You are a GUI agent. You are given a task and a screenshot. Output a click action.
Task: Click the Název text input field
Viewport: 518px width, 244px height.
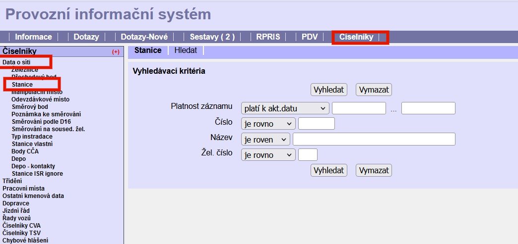click(374, 139)
